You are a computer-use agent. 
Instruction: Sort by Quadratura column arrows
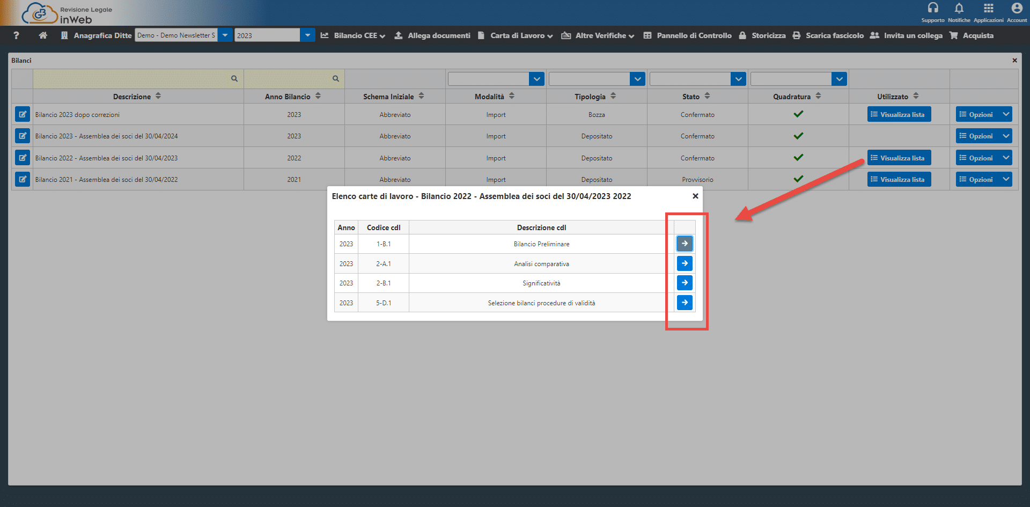pyautogui.click(x=818, y=96)
